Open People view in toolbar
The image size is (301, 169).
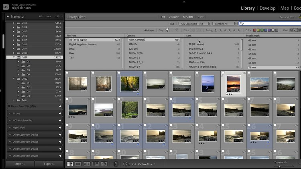click(104, 164)
